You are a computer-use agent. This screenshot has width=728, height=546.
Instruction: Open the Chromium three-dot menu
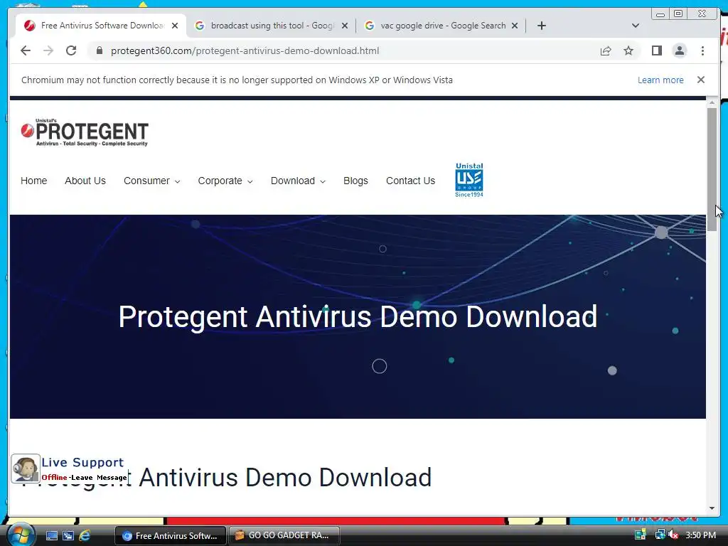click(702, 50)
